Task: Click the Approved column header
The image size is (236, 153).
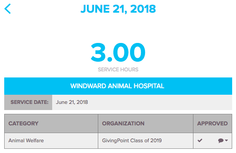Action: tap(212, 123)
